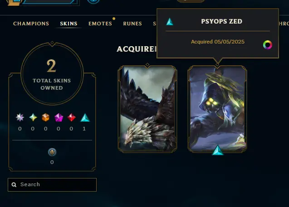Click the chroma color wheel icon
Image resolution: width=289 pixels, height=207 pixels.
tap(268, 45)
